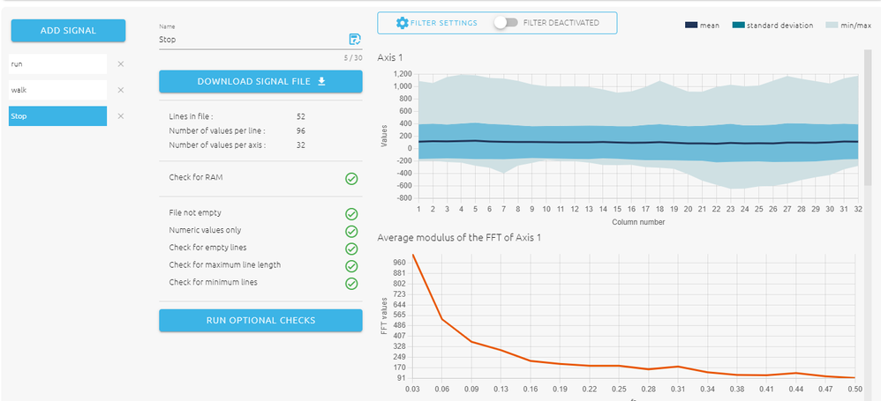Click the dark mean line in Axis 1 chart
Screen dimensions: 881x401
(638, 142)
